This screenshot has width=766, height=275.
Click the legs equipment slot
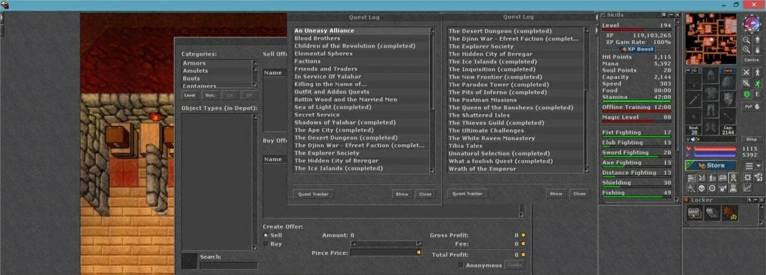(711, 110)
